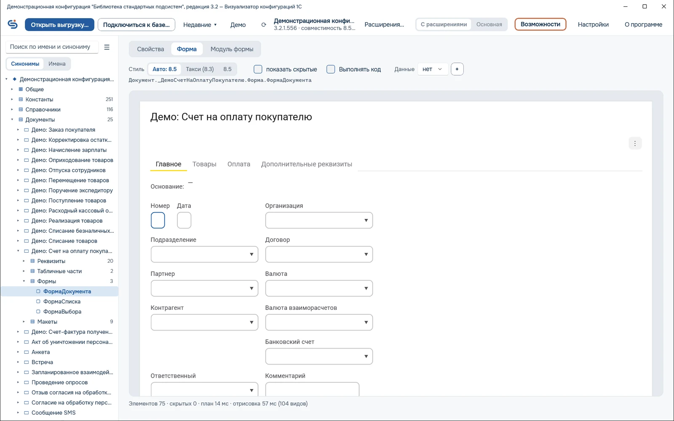Collapse the Документы tree node
The width and height of the screenshot is (674, 421).
(x=12, y=120)
